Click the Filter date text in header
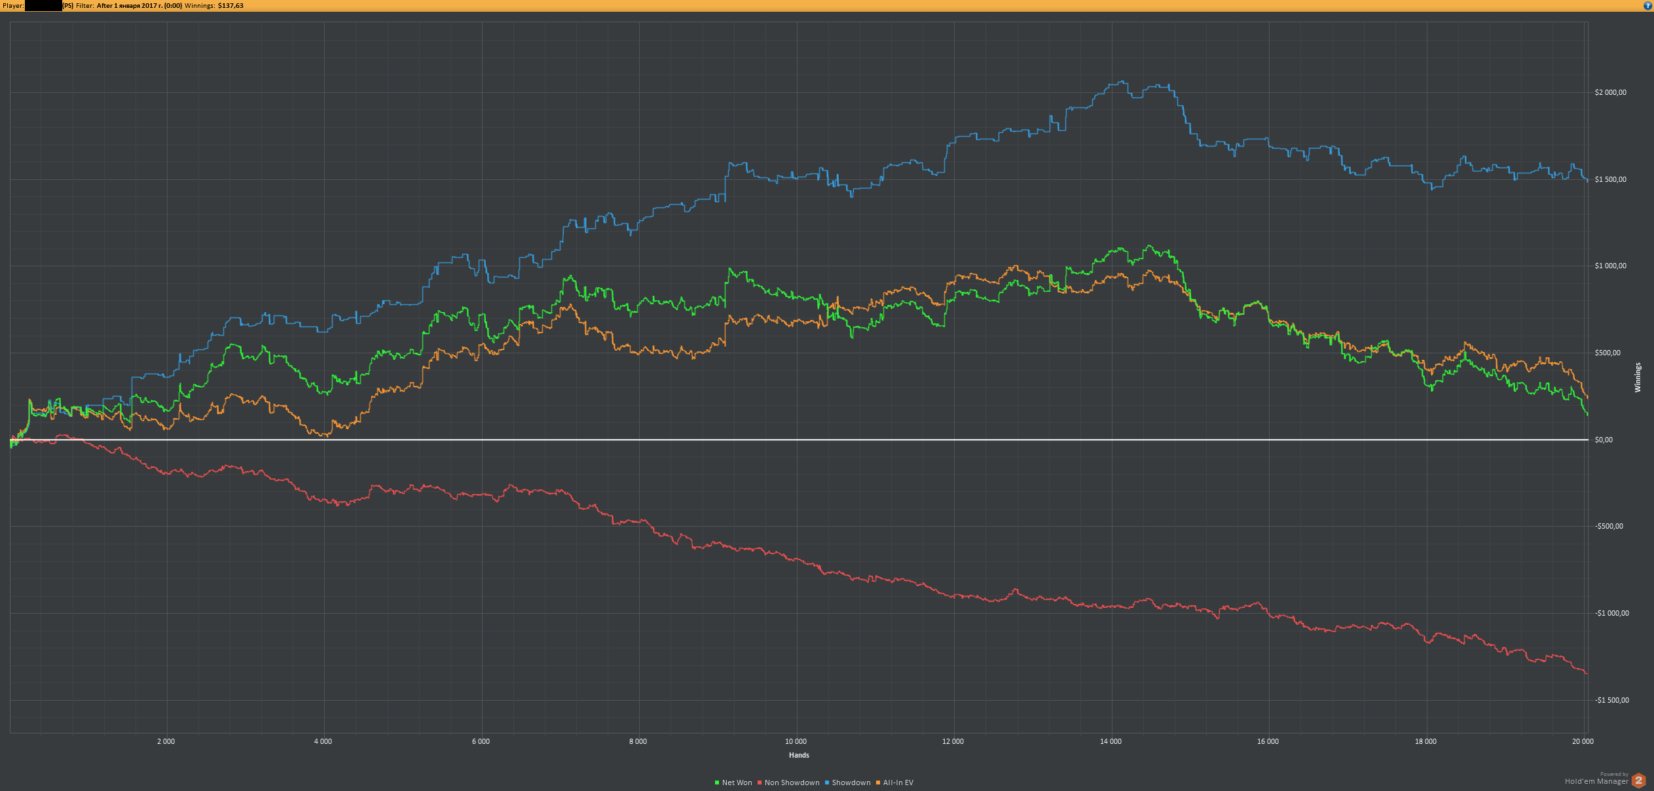1654x791 pixels. [139, 5]
